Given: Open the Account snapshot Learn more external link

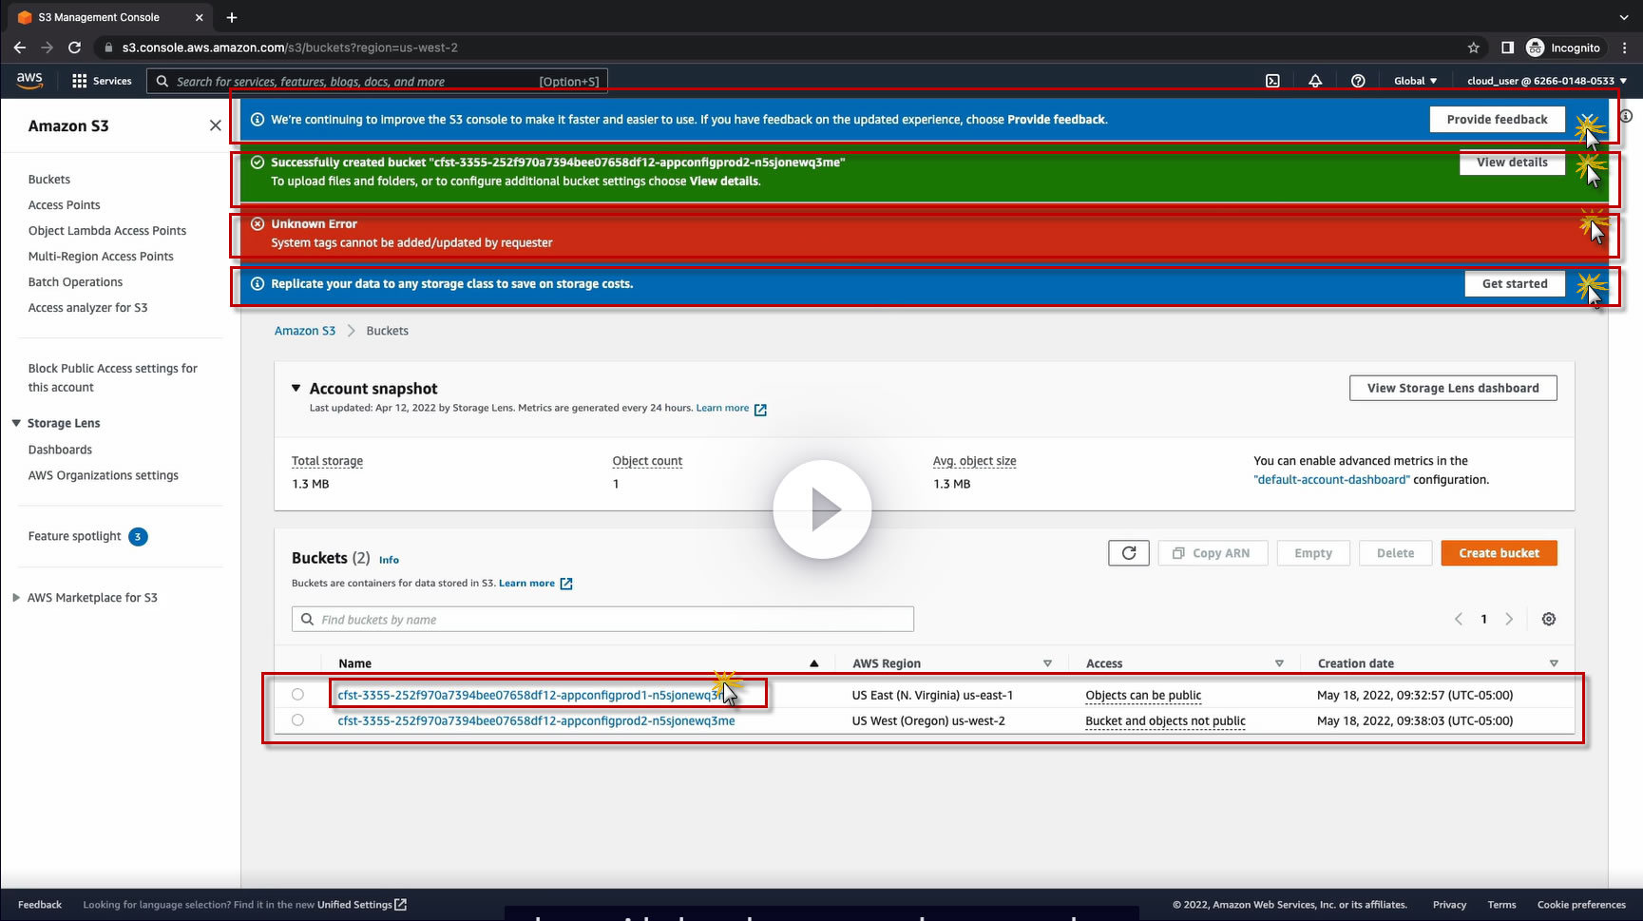Looking at the screenshot, I should 731,409.
